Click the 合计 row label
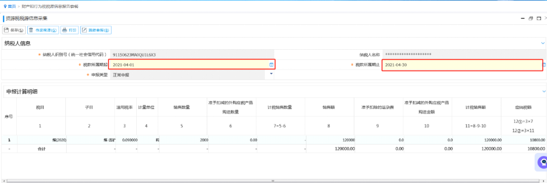 click(42, 149)
